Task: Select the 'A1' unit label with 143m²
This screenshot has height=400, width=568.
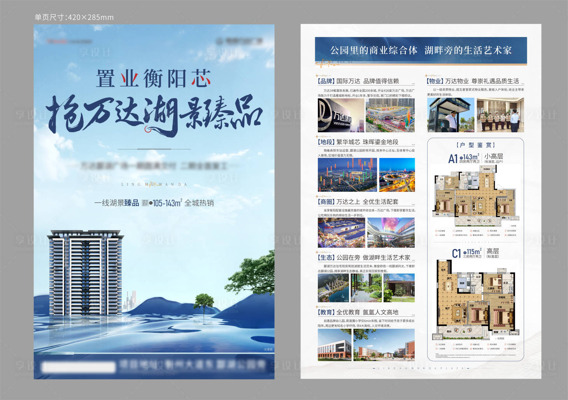Action: pyautogui.click(x=464, y=158)
